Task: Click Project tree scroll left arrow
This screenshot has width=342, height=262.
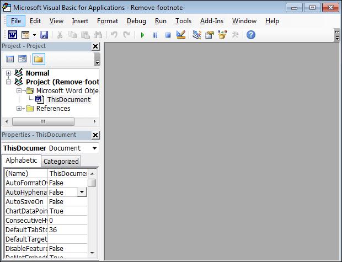Action: [x=7, y=121]
